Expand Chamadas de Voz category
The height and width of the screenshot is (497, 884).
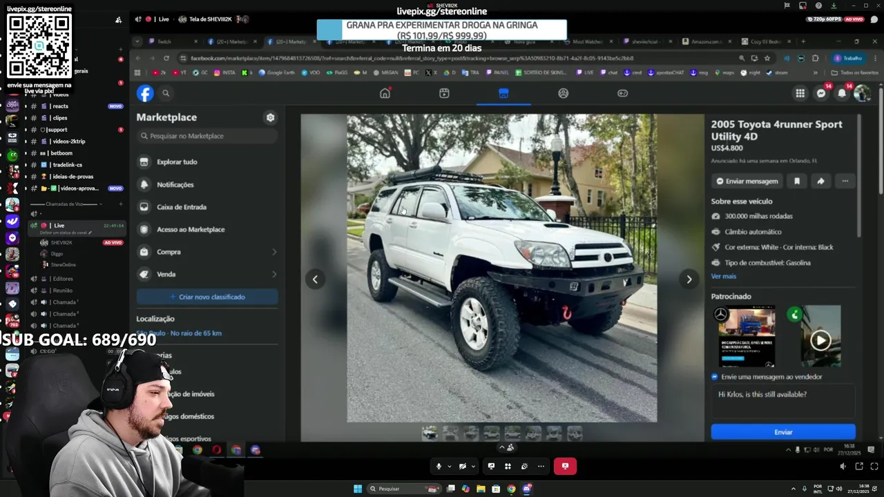click(x=73, y=204)
